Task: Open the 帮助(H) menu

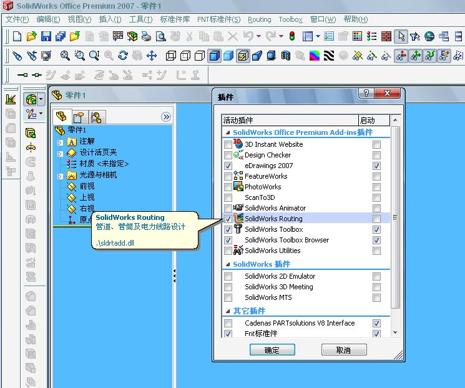Action: click(356, 19)
